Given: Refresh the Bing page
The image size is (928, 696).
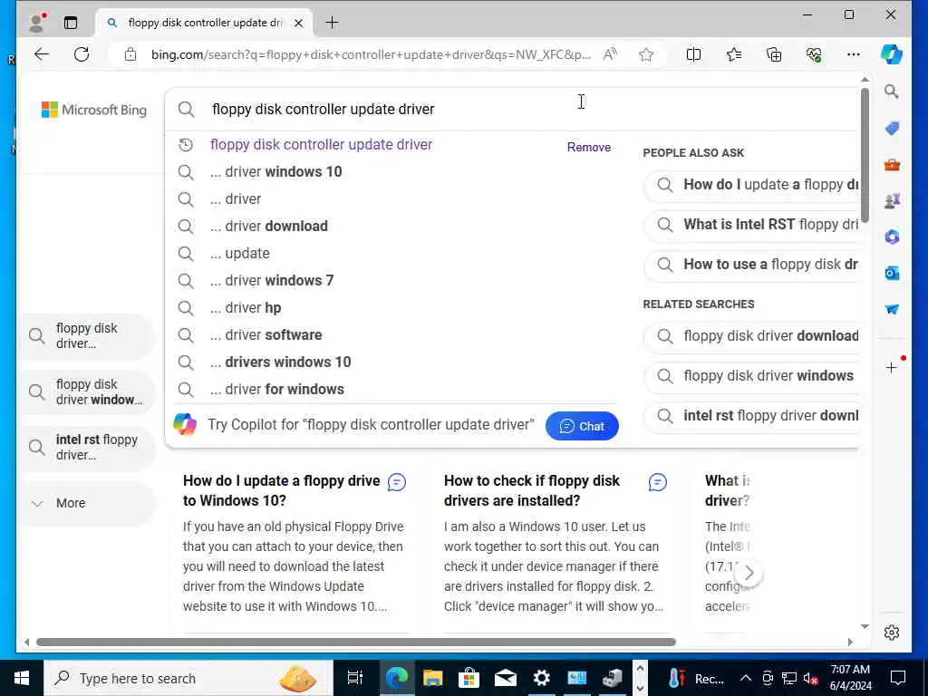Looking at the screenshot, I should pyautogui.click(x=82, y=54).
